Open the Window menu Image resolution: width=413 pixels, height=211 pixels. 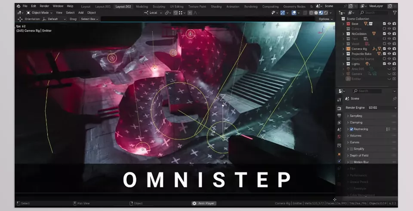point(58,6)
